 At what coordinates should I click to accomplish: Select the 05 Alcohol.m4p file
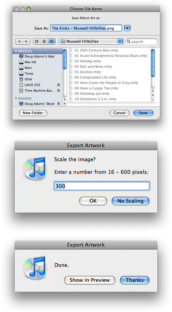[88, 72]
